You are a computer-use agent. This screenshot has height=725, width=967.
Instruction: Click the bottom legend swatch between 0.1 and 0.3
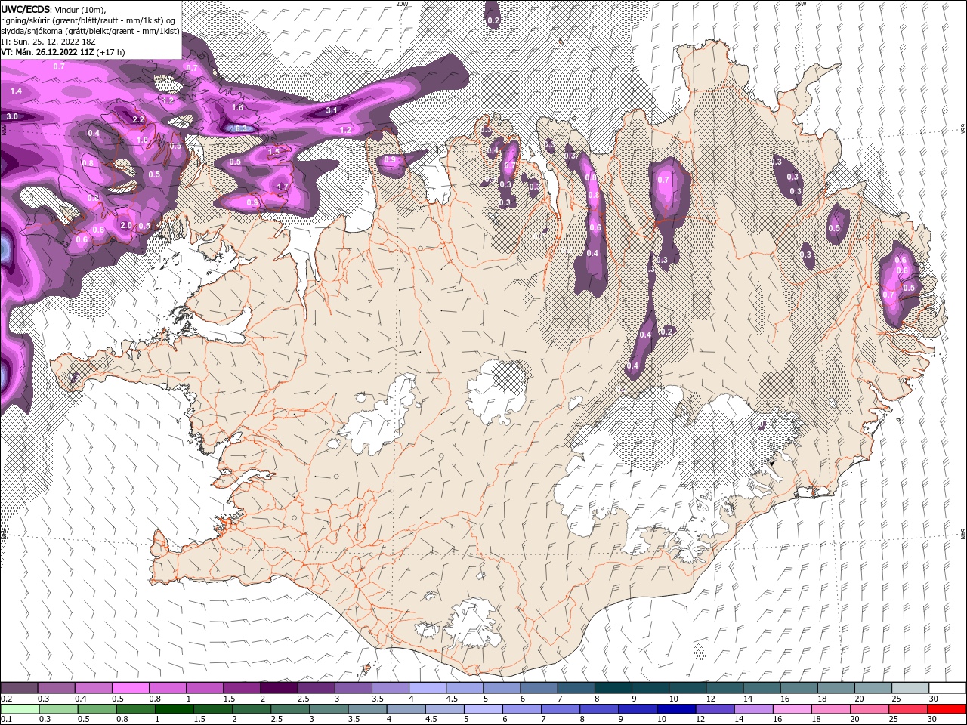coord(19,709)
